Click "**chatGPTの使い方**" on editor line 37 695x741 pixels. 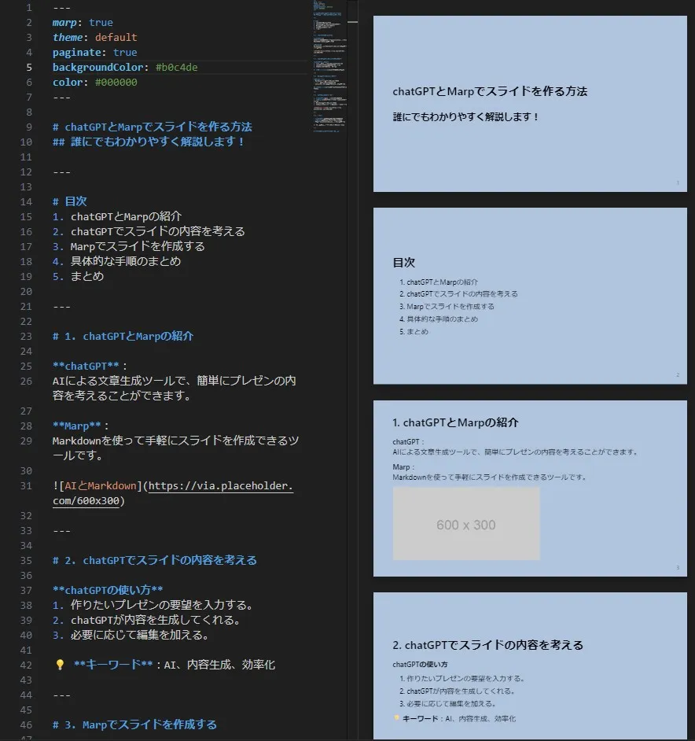[x=108, y=590]
